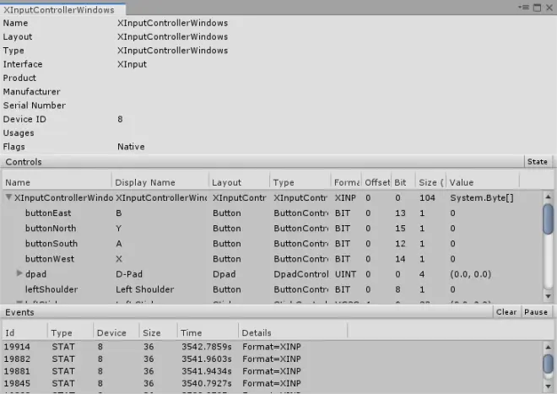This screenshot has height=394, width=557.
Task: Expand the dpad control tree item
Action: pos(19,273)
